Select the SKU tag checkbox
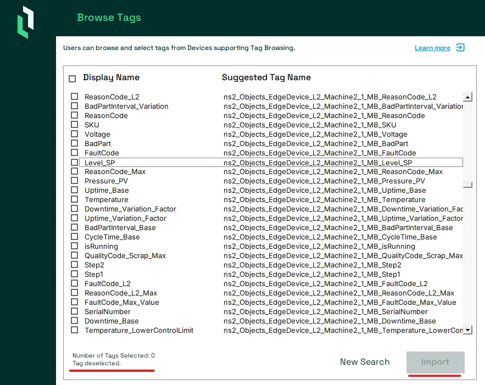 tap(74, 124)
